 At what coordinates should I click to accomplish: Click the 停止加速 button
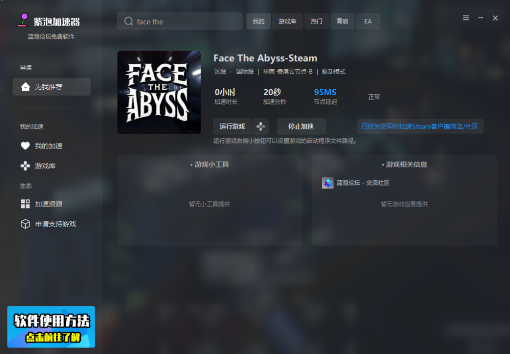tap(301, 126)
